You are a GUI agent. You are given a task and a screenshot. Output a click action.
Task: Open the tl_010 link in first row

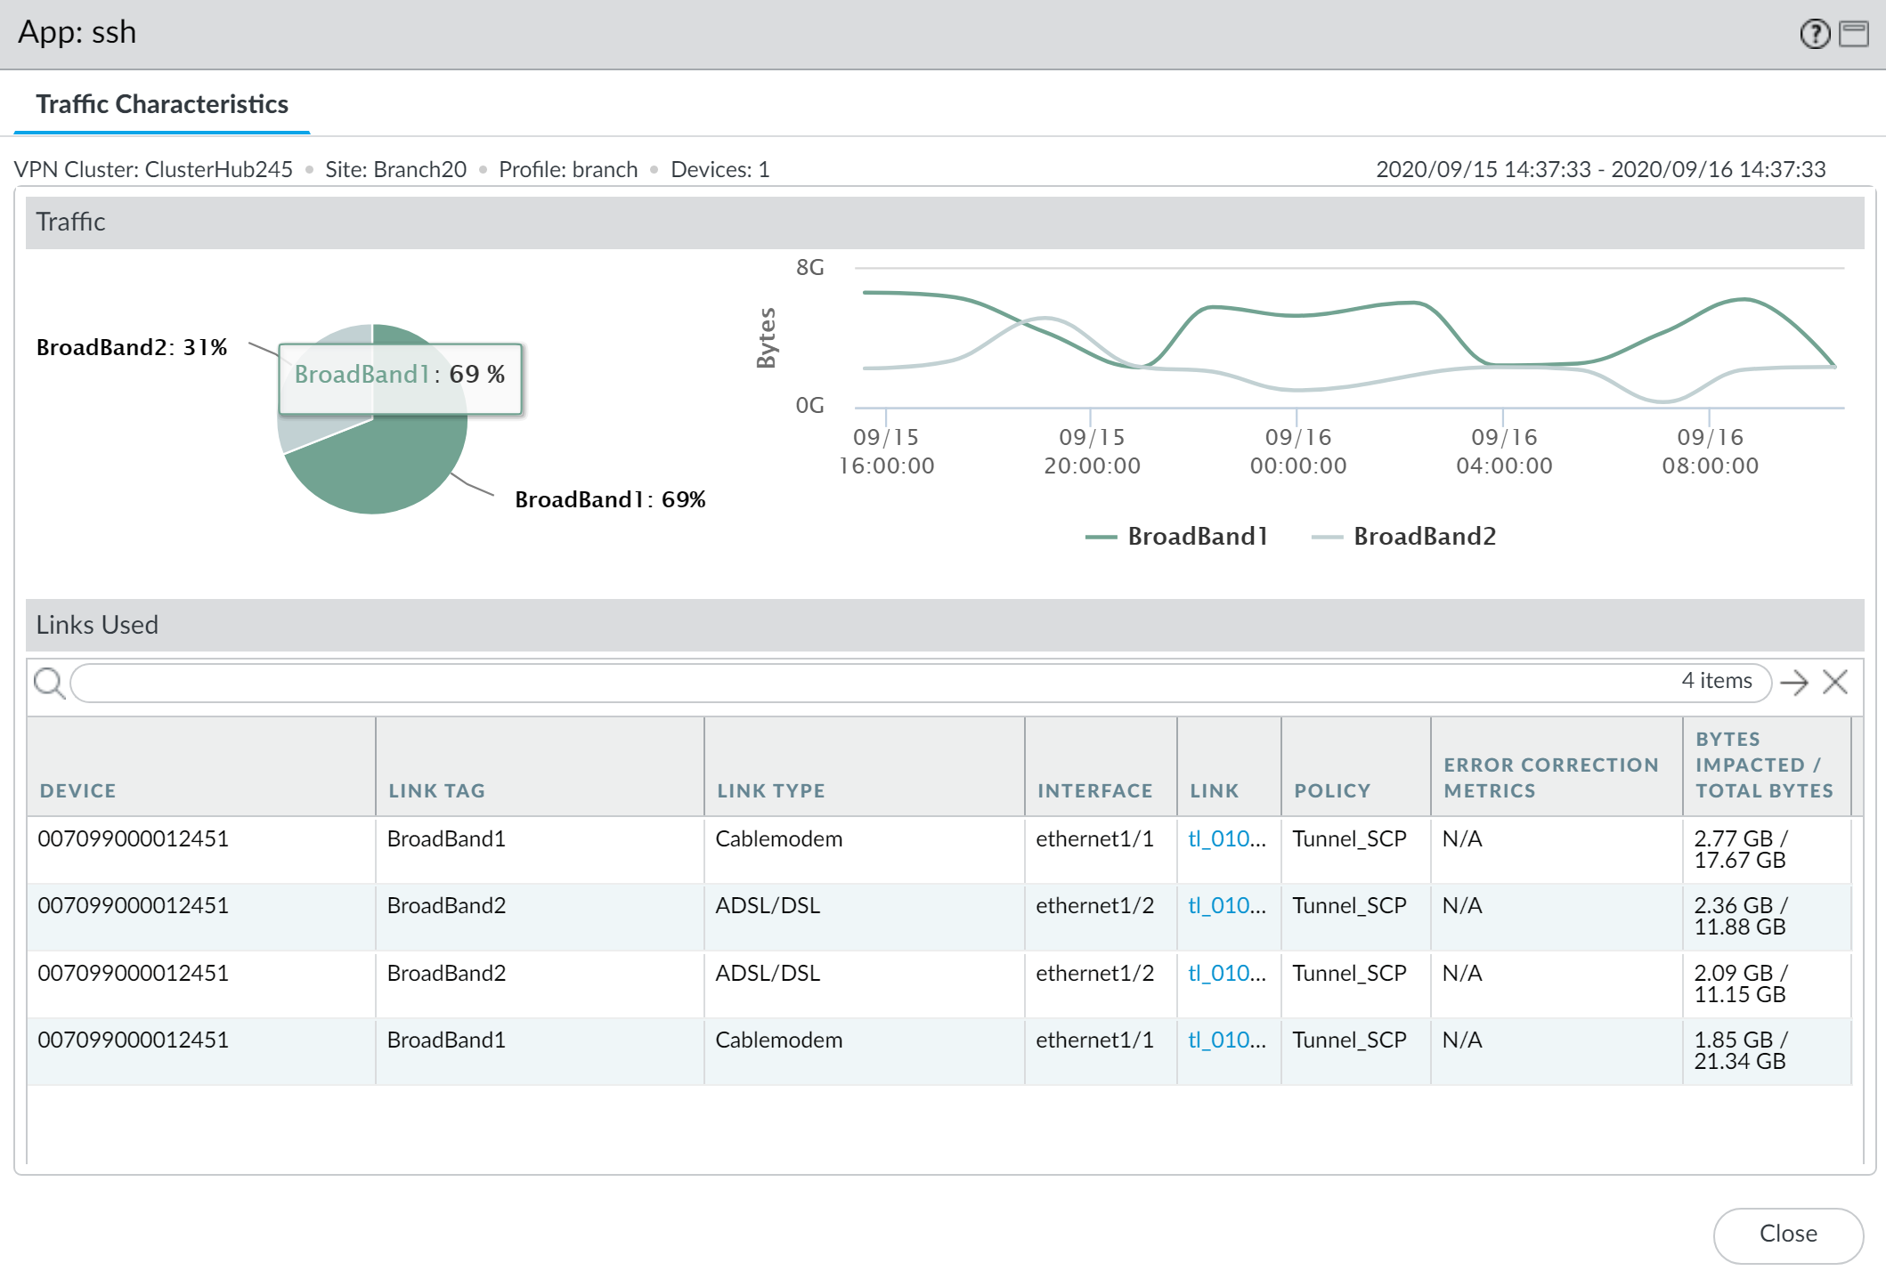tap(1218, 839)
